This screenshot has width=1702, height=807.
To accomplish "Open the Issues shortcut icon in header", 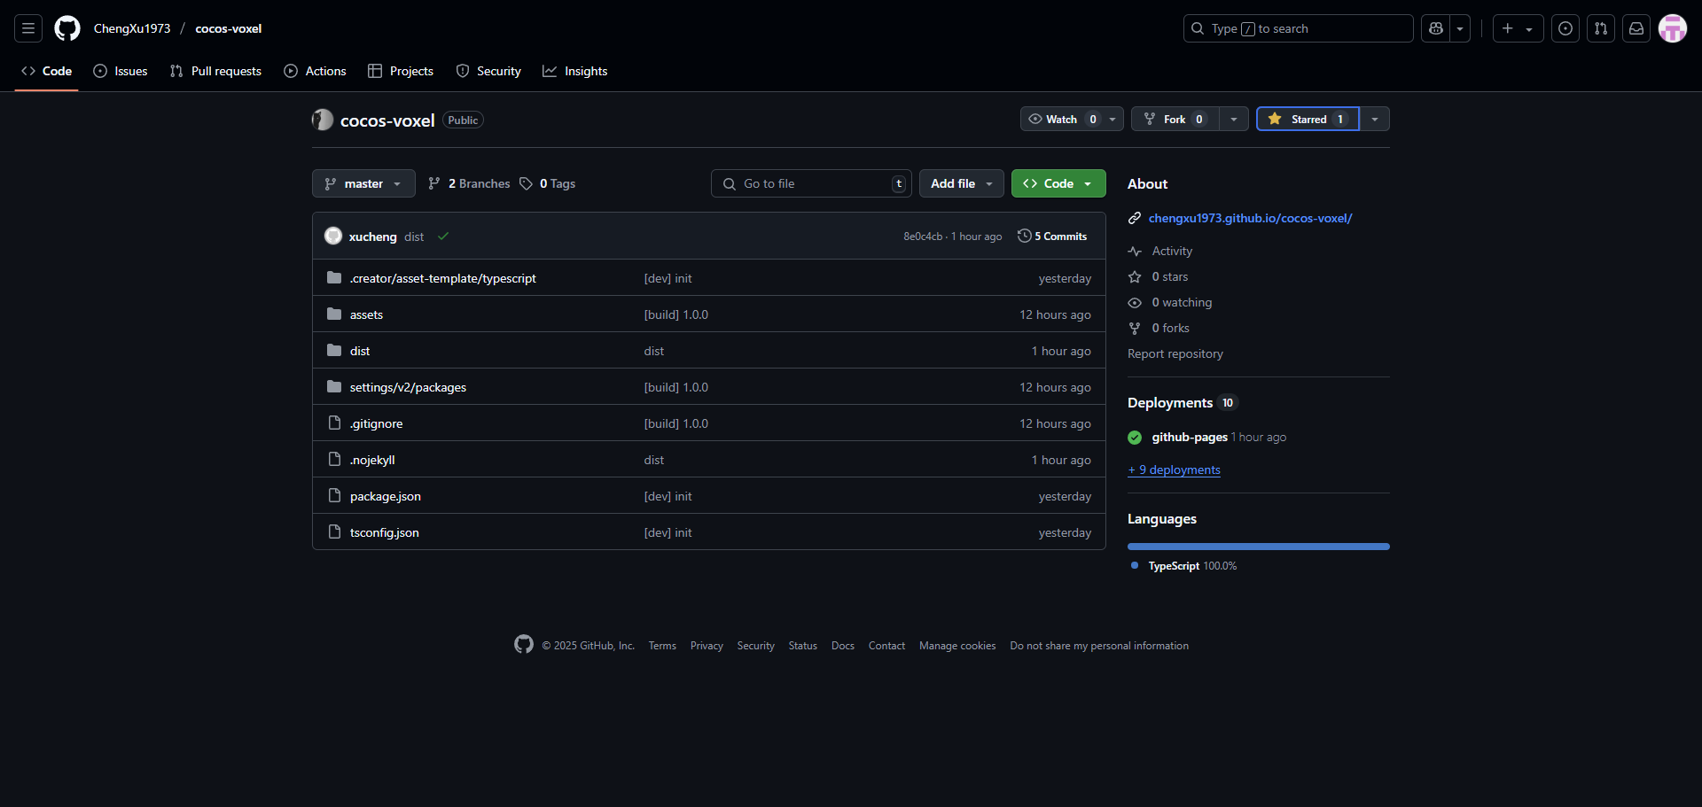I will tap(1565, 28).
